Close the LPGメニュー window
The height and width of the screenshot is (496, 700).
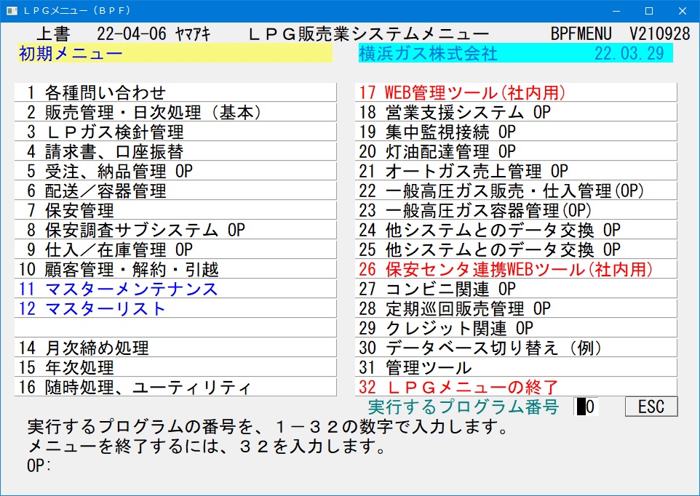click(683, 11)
